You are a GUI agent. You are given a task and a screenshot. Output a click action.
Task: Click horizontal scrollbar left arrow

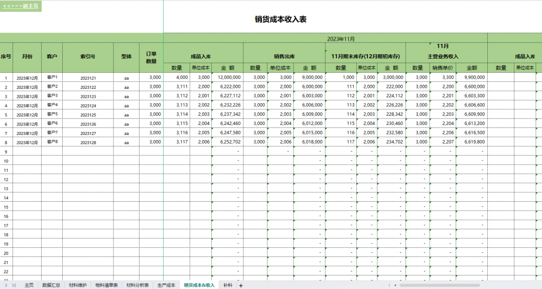point(395,285)
